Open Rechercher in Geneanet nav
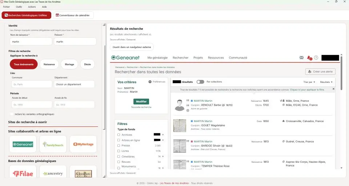 pyautogui.click(x=181, y=58)
